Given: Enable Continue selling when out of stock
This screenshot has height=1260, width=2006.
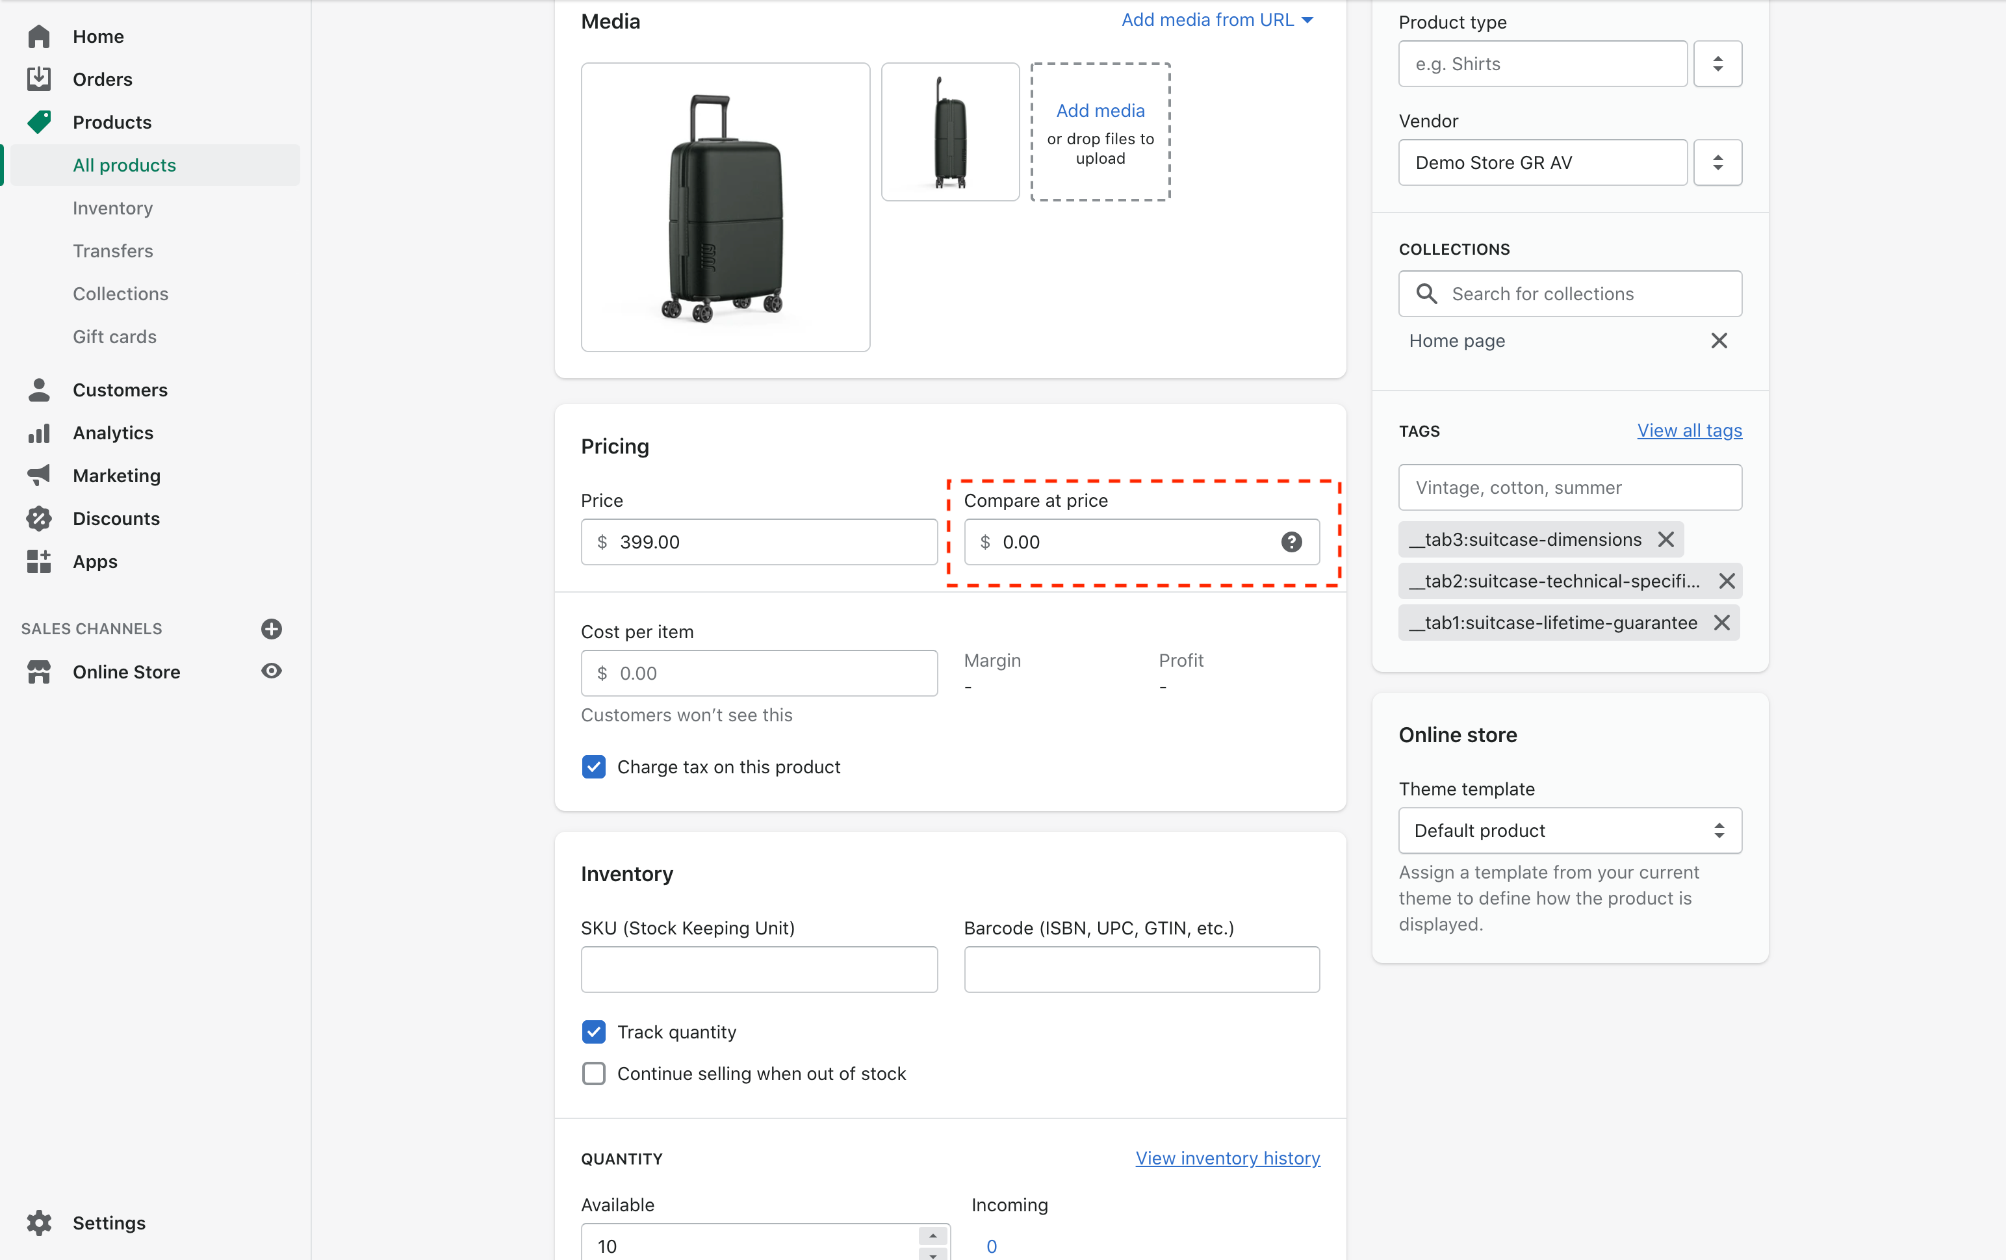Looking at the screenshot, I should pyautogui.click(x=594, y=1074).
